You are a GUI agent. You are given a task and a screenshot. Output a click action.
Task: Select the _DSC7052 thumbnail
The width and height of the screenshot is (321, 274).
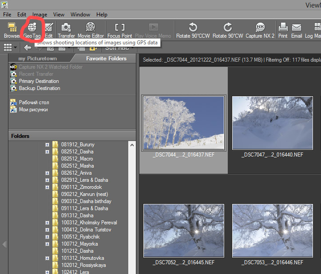pyautogui.click(x=184, y=231)
